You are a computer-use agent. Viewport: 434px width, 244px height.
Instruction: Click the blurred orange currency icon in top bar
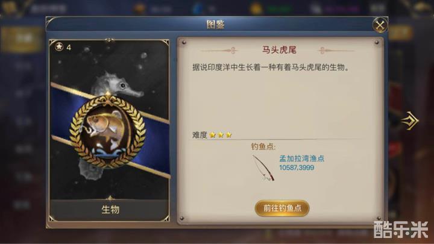point(140,8)
